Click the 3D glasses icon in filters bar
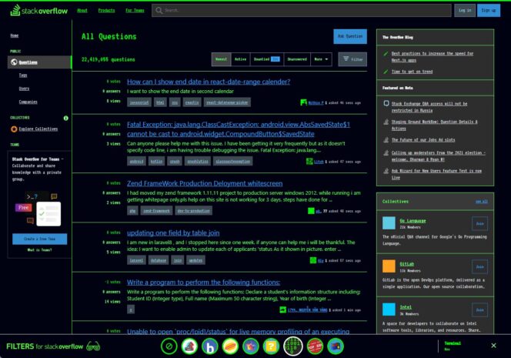Viewport: 511px width, 358px height. tap(93, 346)
